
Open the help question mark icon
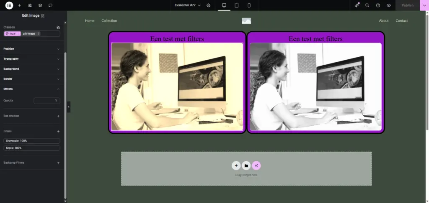(378, 5)
